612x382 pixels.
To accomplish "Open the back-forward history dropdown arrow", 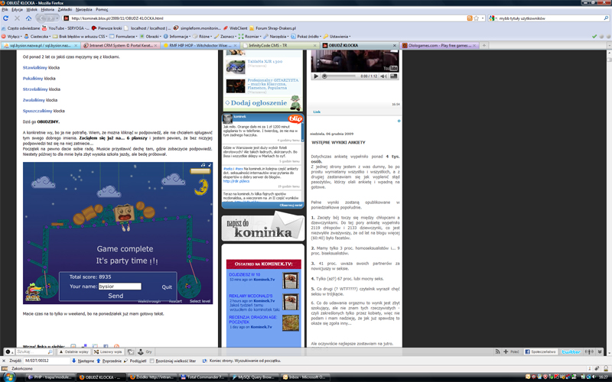I will 57,18.
